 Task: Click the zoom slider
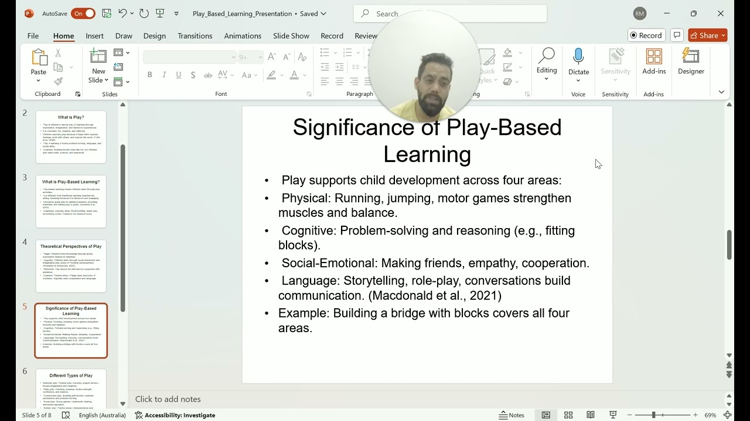click(653, 415)
